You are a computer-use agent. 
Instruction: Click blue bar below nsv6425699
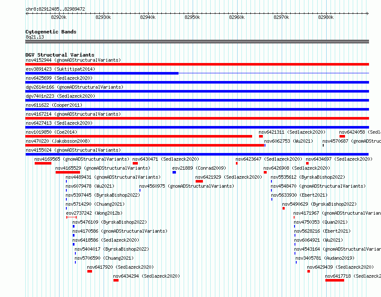tap(197, 82)
